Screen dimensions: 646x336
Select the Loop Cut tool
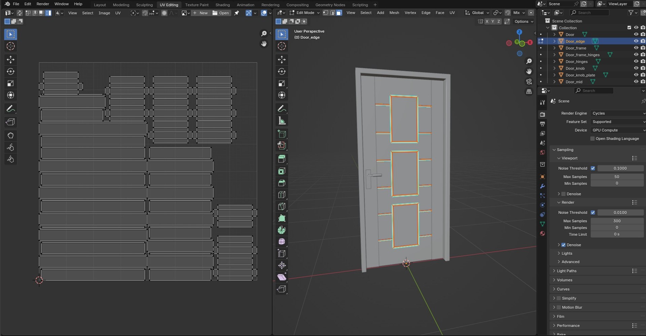coord(282,194)
